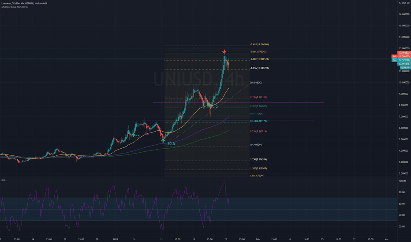411x242 pixels.
Task: Click the 22 date label on time axis
Action: (355, 239)
